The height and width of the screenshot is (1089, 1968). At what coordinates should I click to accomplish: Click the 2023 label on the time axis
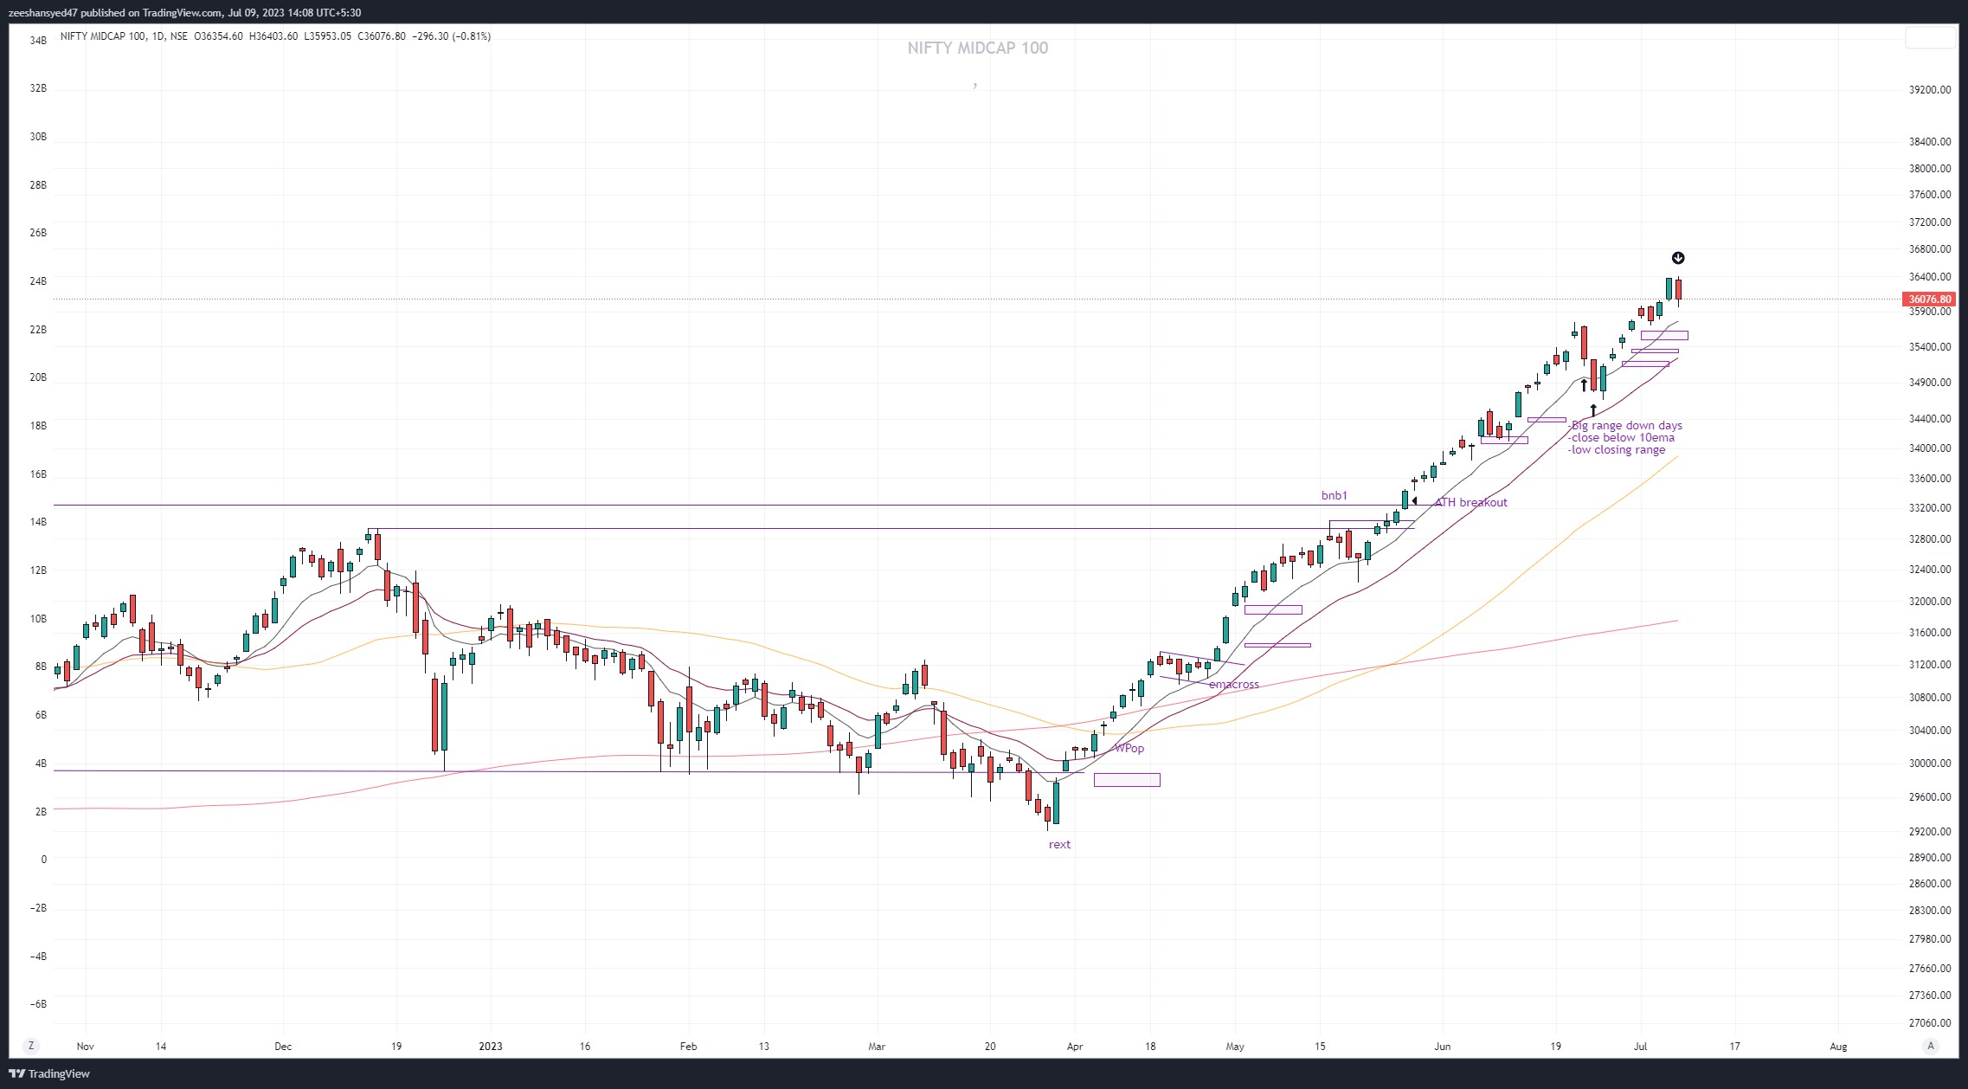pyautogui.click(x=491, y=1046)
